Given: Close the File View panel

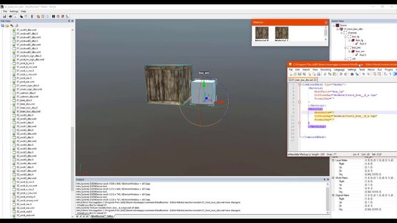Looking at the screenshot, I should pyautogui.click(x=72, y=21).
